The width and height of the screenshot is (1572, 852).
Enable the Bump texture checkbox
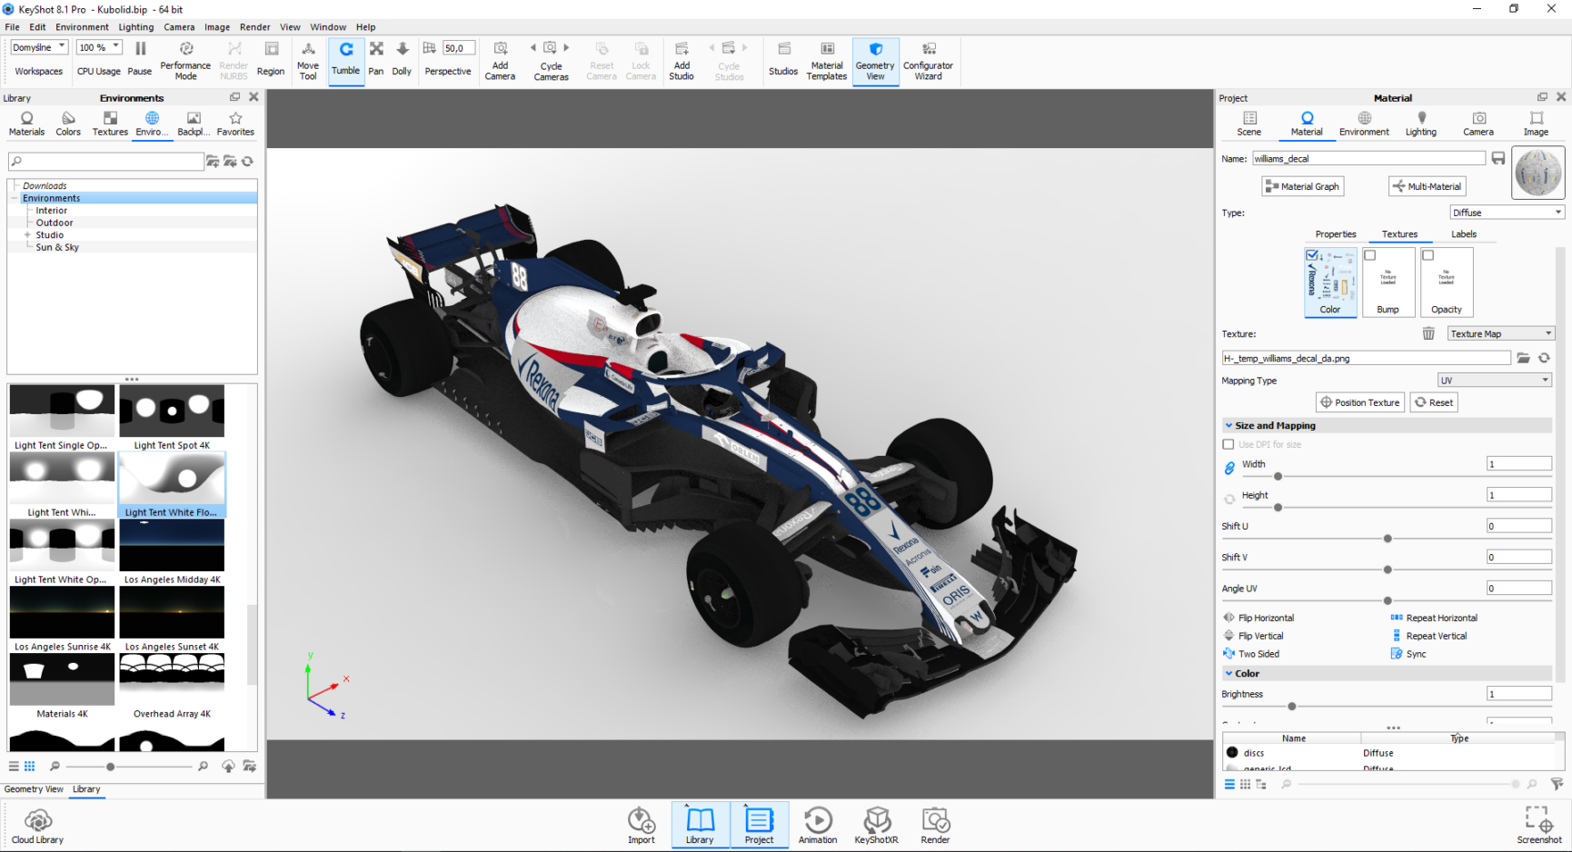tap(1370, 255)
